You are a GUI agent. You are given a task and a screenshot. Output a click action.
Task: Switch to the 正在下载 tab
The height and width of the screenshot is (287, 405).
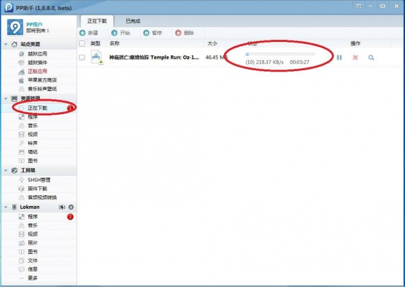(x=97, y=21)
